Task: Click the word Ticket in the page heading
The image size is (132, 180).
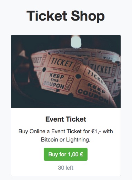Action: click(x=47, y=16)
